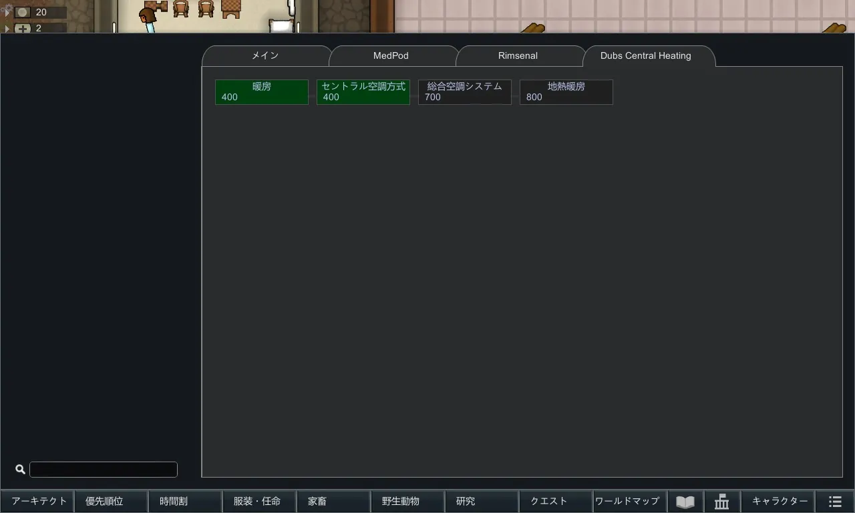Select the セントラル空調方式 research project
Image resolution: width=855 pixels, height=513 pixels.
click(x=363, y=92)
